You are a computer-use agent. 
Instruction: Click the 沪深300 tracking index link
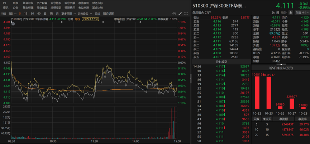click(132, 19)
